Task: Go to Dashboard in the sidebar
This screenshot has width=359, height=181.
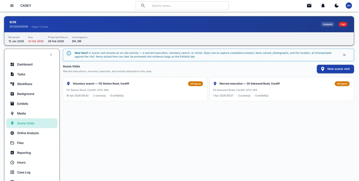Action: [x=32, y=64]
